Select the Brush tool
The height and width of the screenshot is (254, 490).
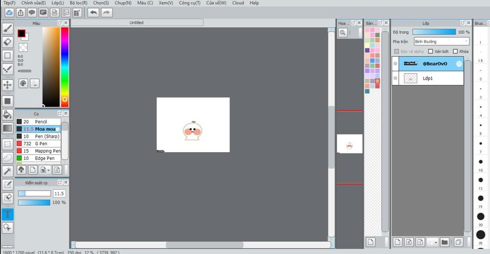[8, 29]
